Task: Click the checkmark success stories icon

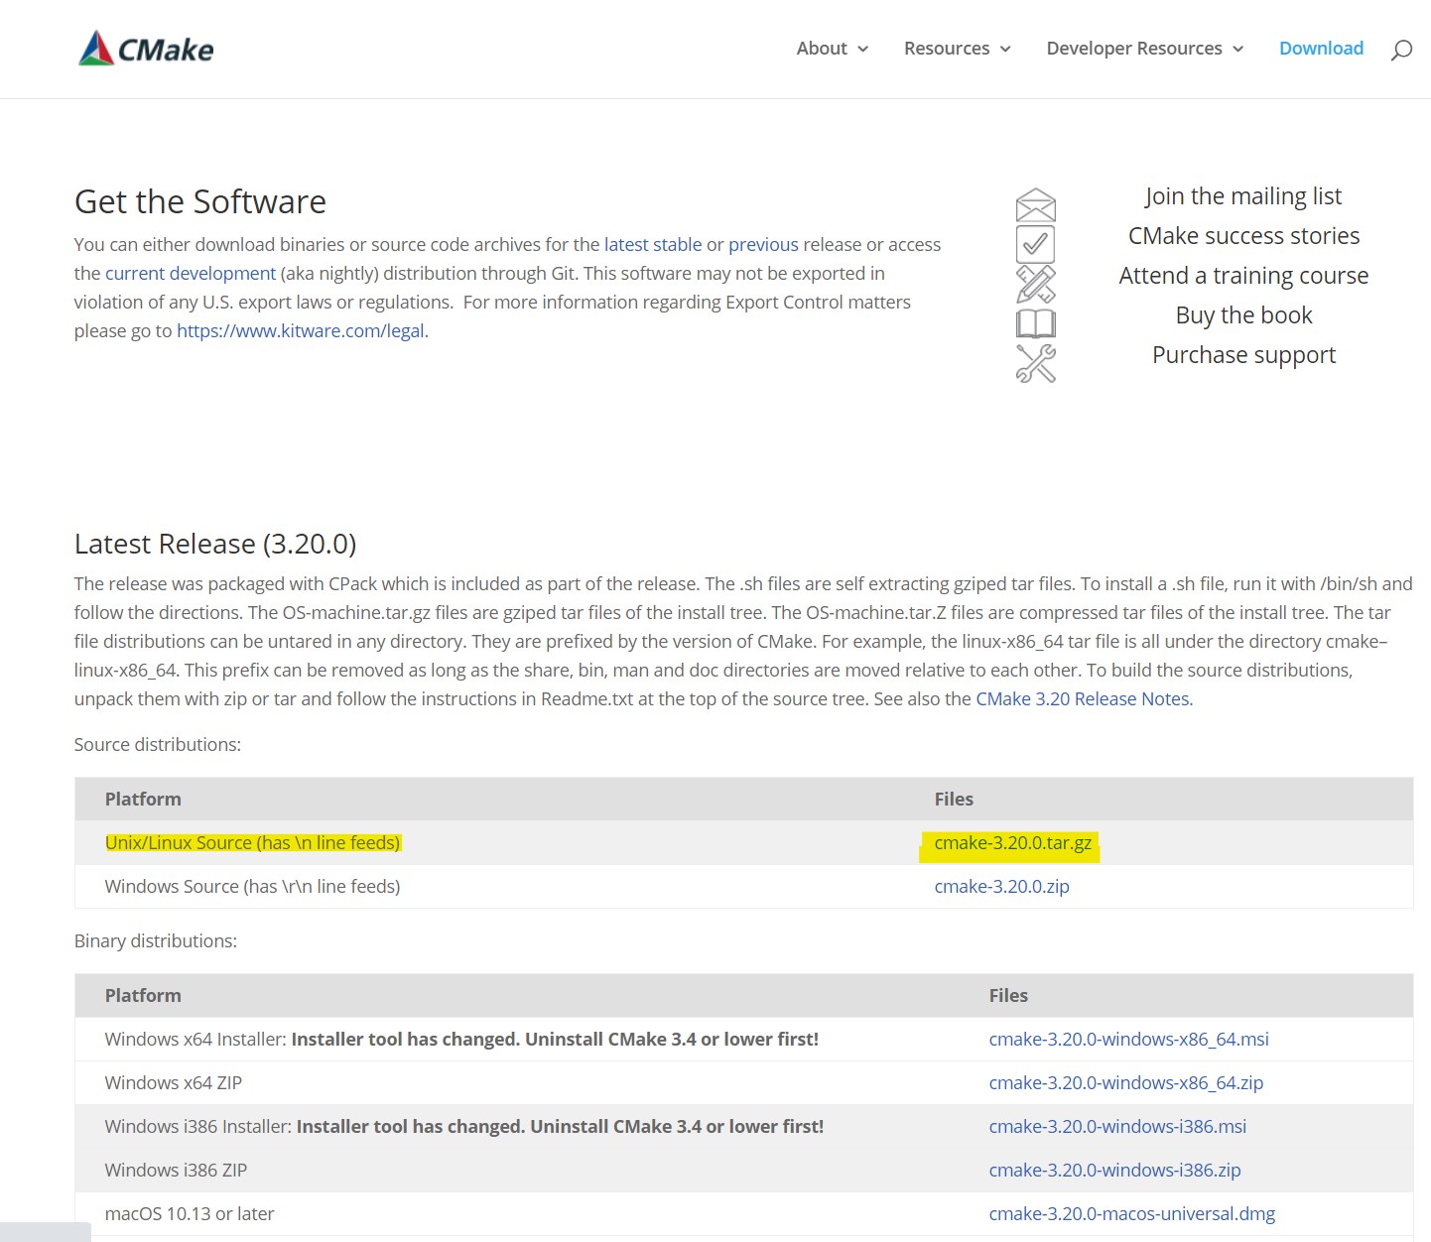Action: tap(1035, 244)
